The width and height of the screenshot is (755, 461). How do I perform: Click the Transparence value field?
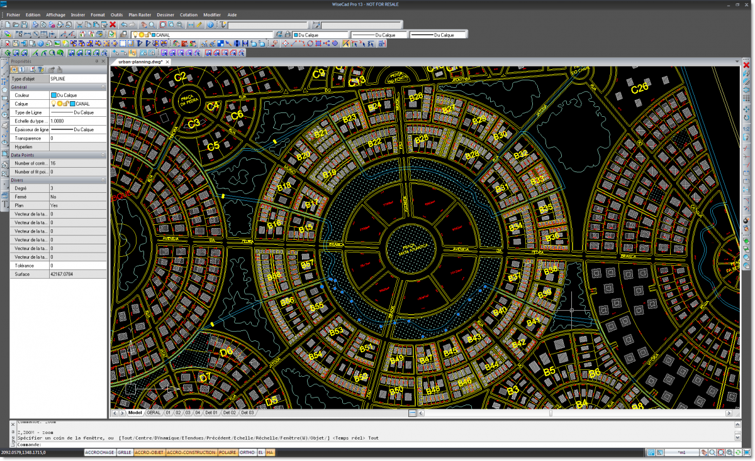[x=78, y=138]
